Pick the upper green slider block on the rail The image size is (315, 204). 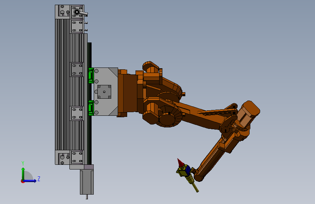(x=91, y=75)
